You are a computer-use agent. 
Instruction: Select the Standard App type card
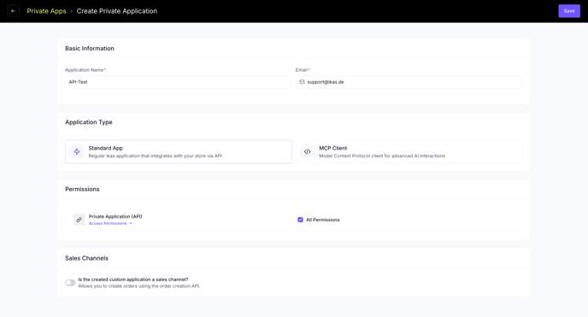coord(179,152)
